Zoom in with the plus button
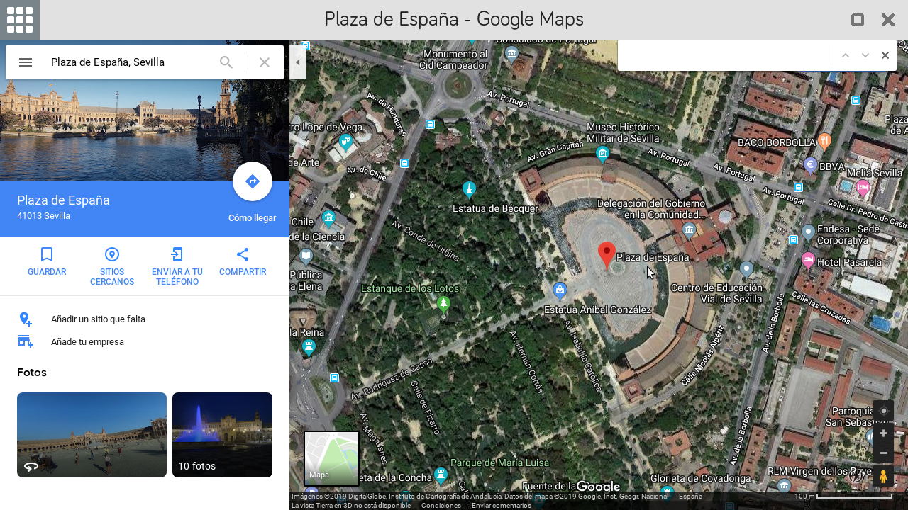The height and width of the screenshot is (510, 908). (x=883, y=433)
